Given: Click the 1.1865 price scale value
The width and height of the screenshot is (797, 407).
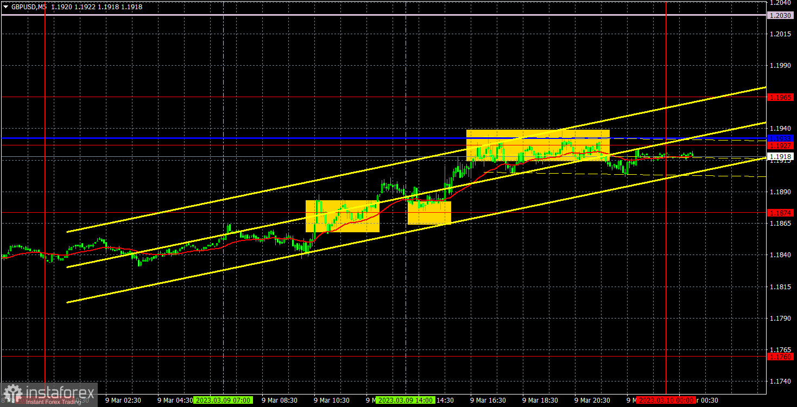Looking at the screenshot, I should [x=781, y=224].
